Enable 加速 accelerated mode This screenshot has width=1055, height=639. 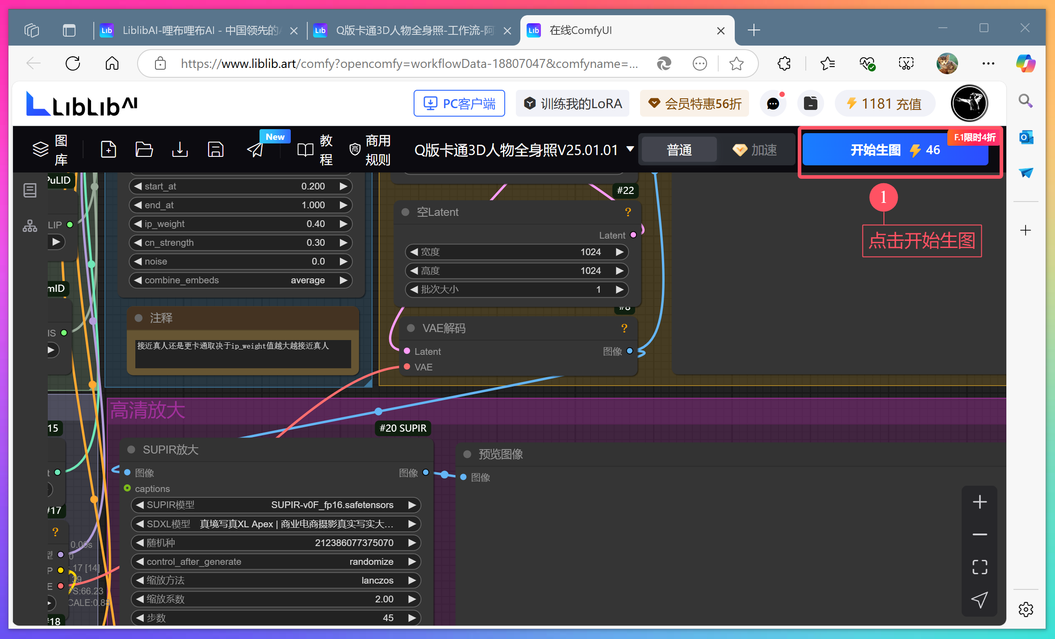pyautogui.click(x=755, y=150)
